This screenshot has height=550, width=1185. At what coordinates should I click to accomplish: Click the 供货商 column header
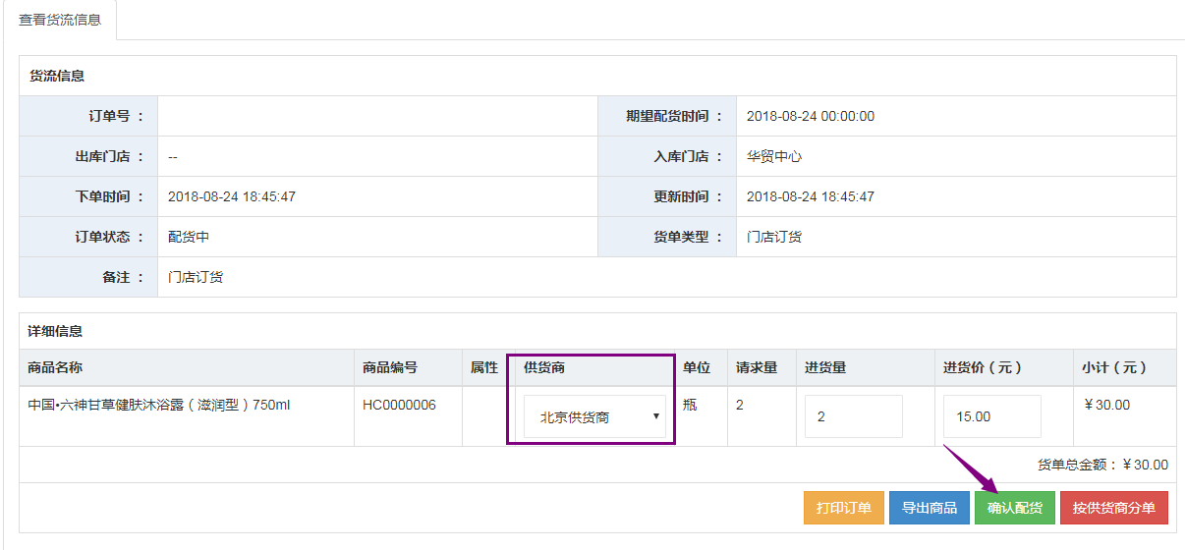click(544, 367)
